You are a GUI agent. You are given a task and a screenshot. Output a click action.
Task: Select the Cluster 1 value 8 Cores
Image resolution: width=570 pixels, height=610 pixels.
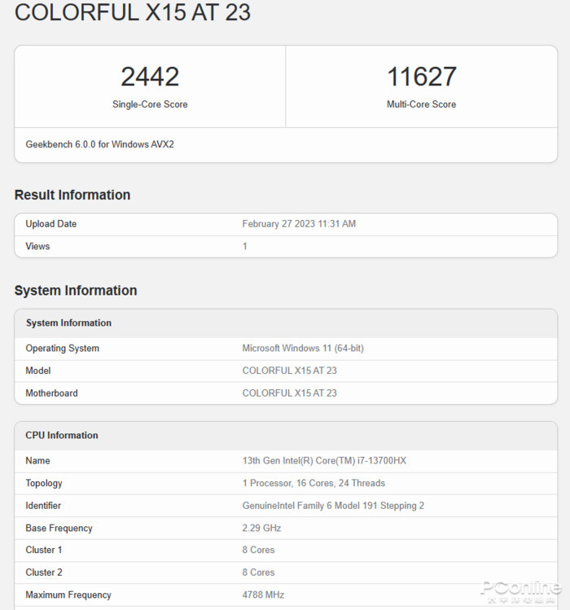coord(258,550)
